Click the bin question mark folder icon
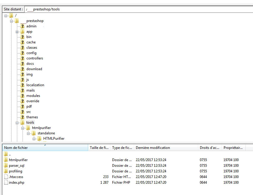This screenshot has width=253, height=195. tap(23, 37)
